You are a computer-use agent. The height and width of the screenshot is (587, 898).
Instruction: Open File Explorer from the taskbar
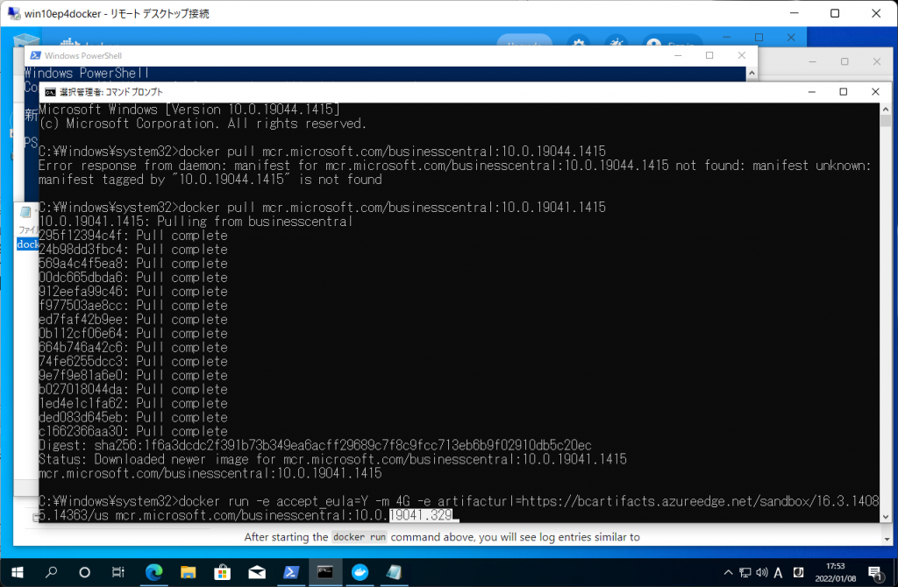pyautogui.click(x=188, y=572)
